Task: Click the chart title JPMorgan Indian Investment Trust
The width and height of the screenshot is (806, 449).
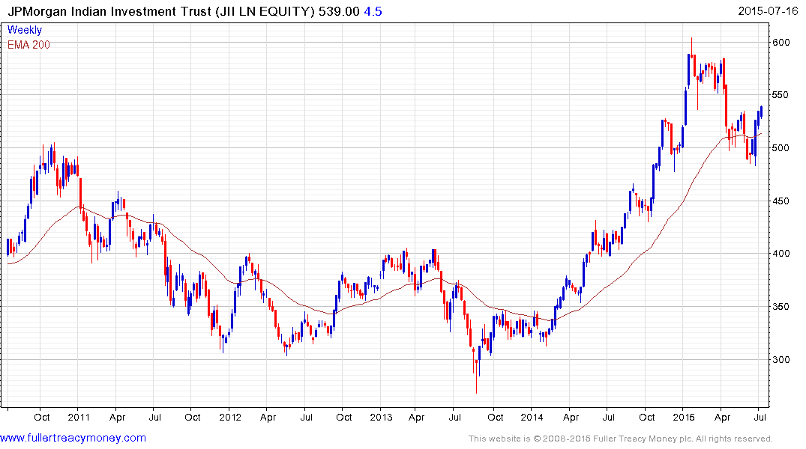Action: 109,11
